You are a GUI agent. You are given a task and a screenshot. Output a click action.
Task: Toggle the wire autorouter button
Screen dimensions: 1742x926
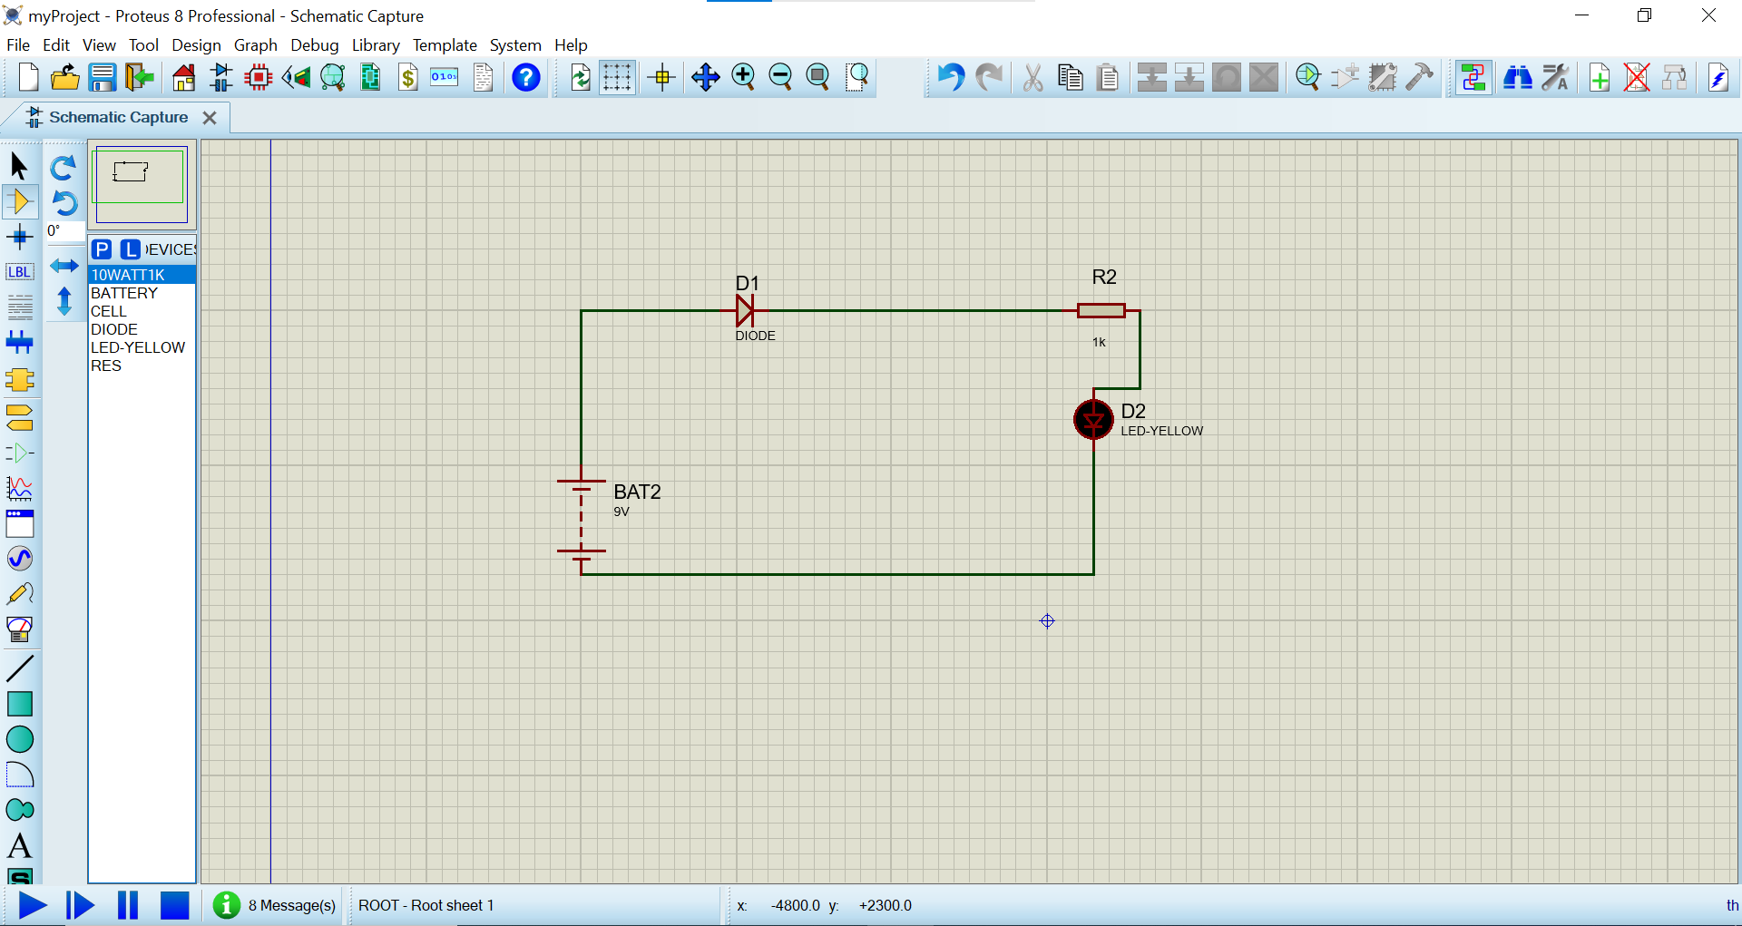point(1473,78)
